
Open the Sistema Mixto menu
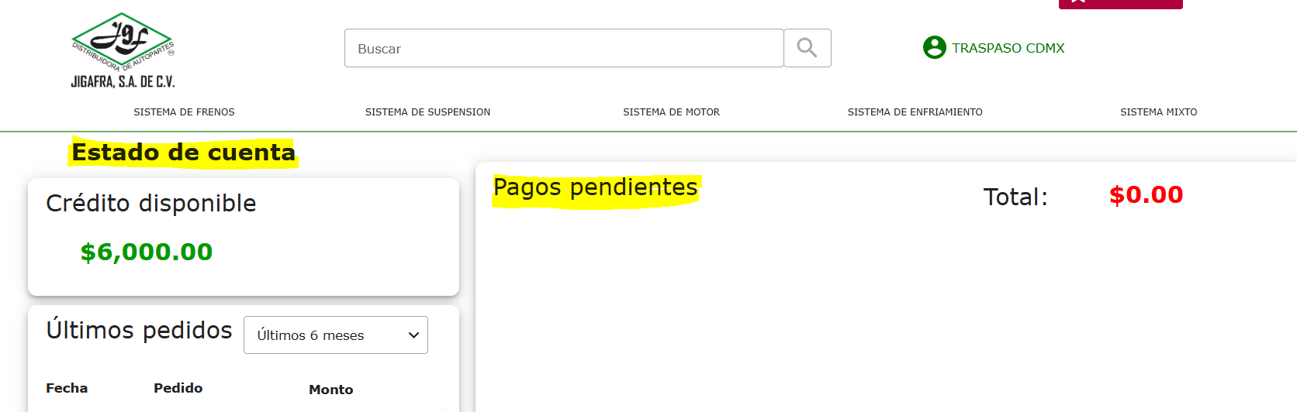point(1158,112)
